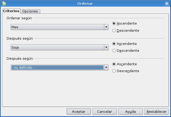Click the Mes combo box text field

pos(57,27)
